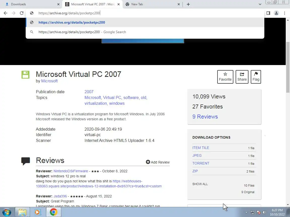Open the virtualization topic link
This screenshot has width=290, height=217.
tap(96, 103)
